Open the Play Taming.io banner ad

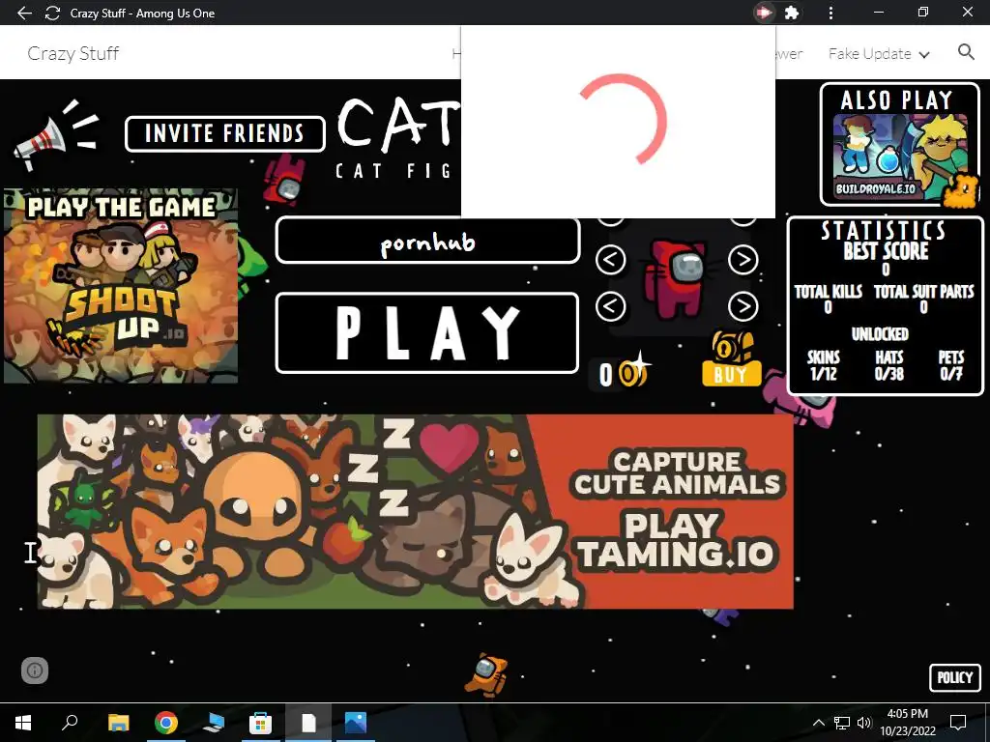click(415, 511)
